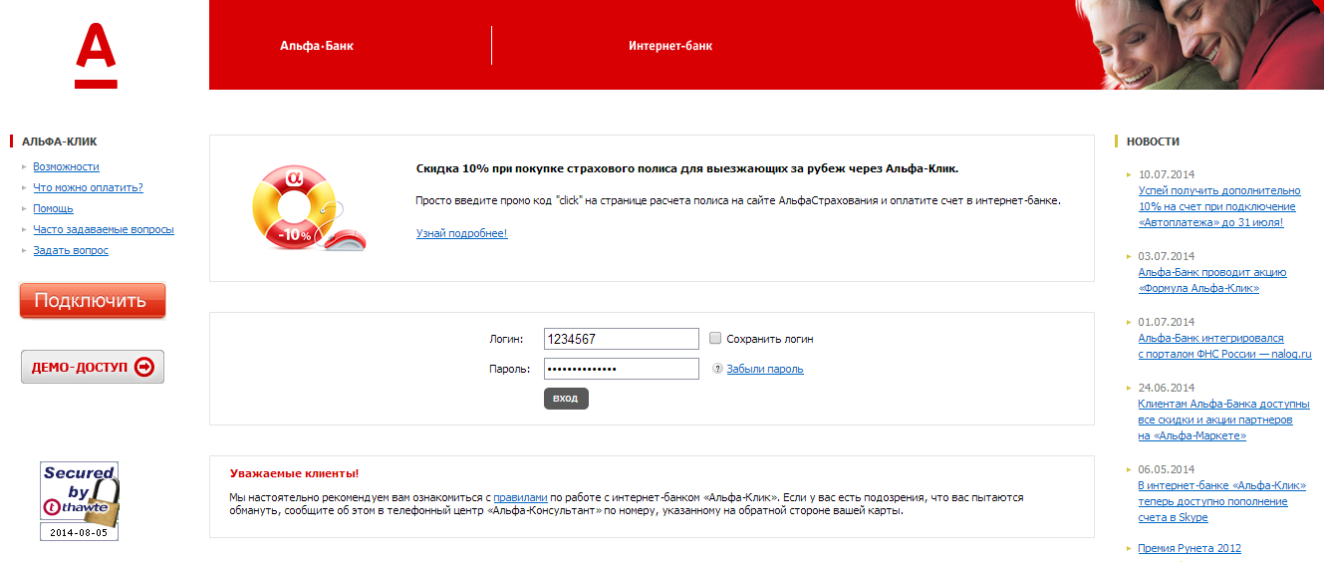Open the Премия Рунета 2012 news link
1324x562 pixels.
(x=1190, y=548)
